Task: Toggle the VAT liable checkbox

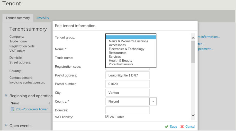Action: tap(107, 117)
